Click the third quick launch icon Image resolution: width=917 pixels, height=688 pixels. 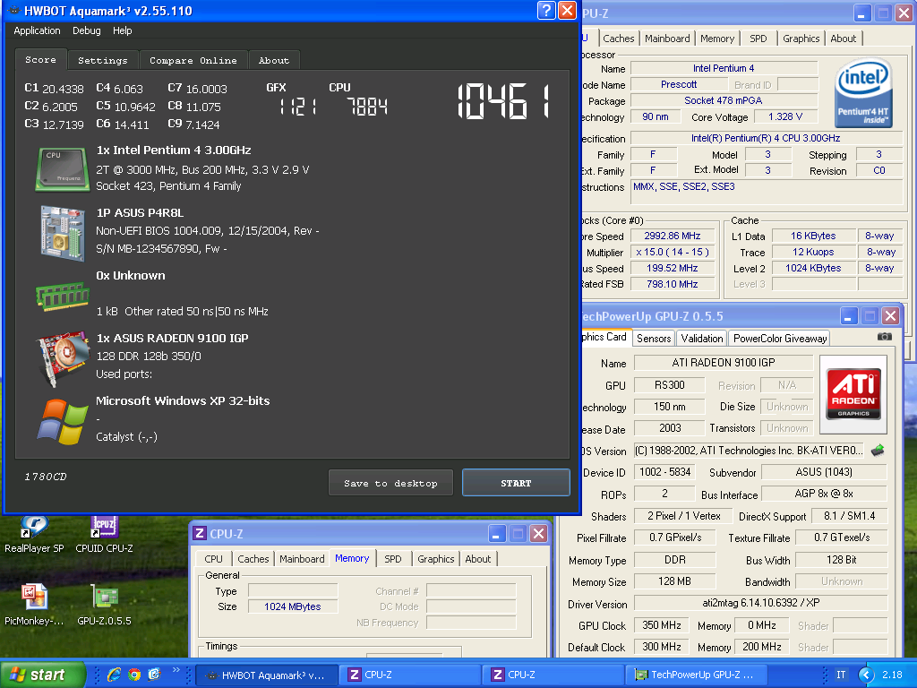pos(154,675)
